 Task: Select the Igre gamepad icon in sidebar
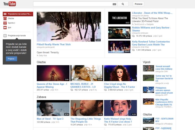[x=5, y=27]
